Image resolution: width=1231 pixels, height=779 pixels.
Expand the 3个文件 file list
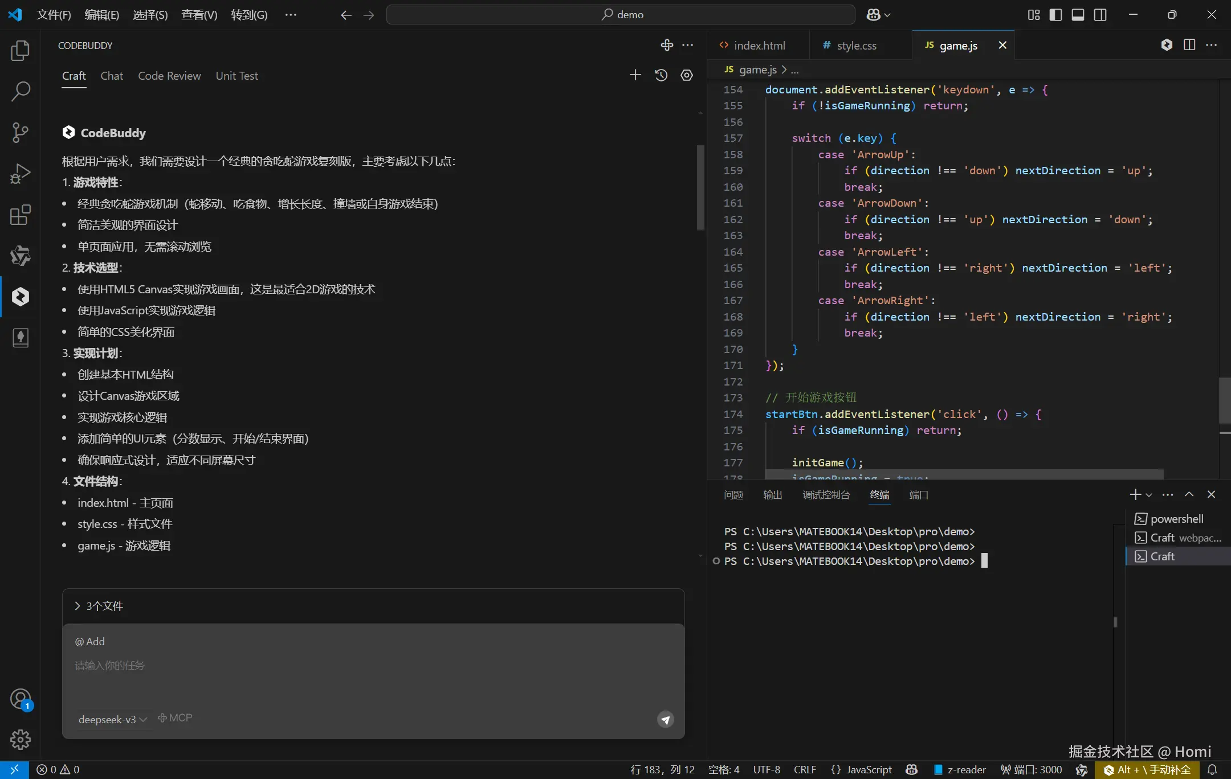(x=99, y=606)
